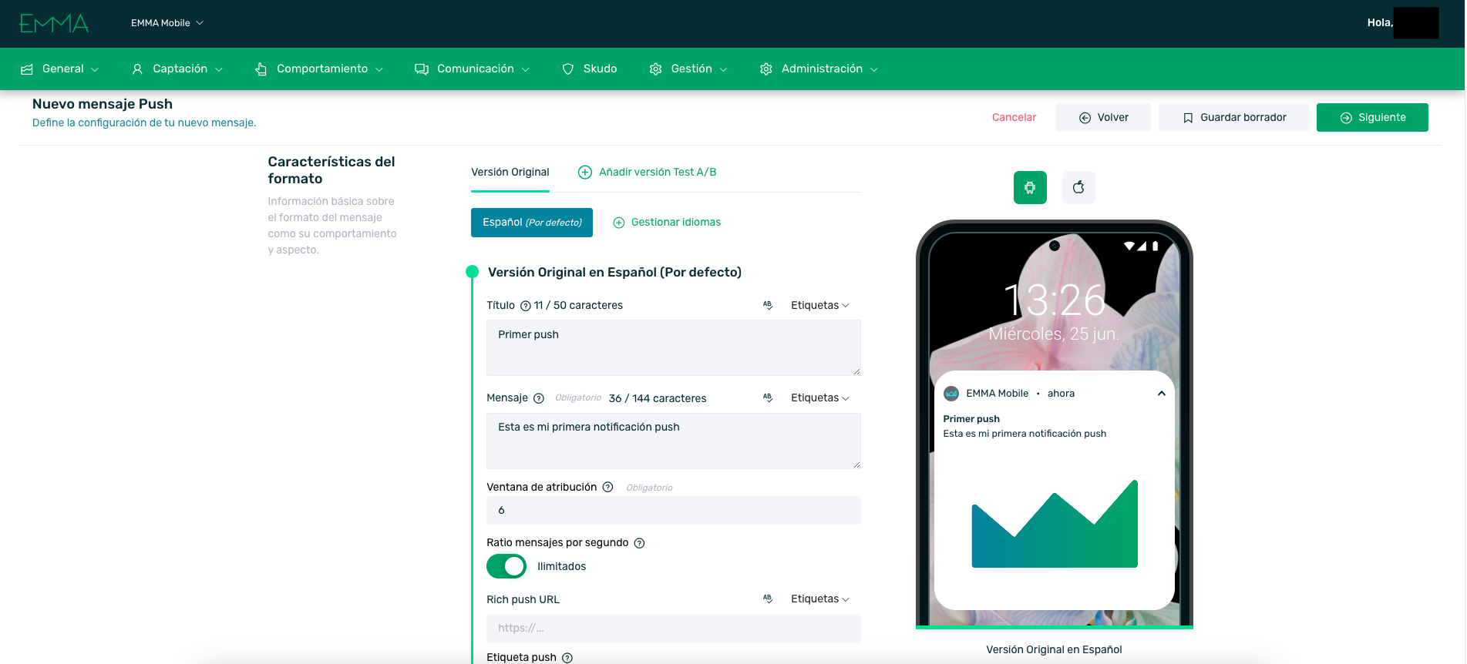This screenshot has width=1467, height=664.
Task: Click the Administración gear icon
Action: (765, 69)
